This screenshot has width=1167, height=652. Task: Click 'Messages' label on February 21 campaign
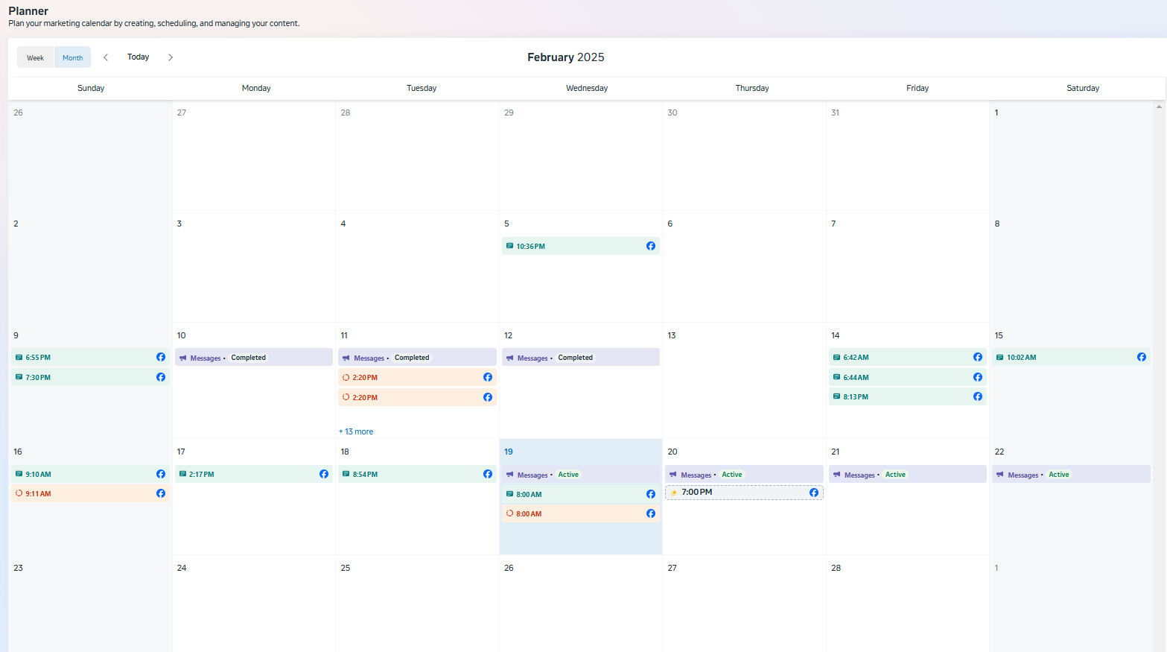859,475
